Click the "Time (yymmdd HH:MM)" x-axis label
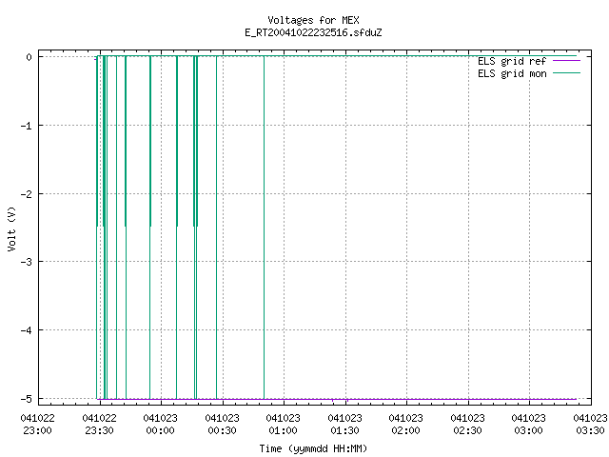This screenshot has width=609, height=457. click(313, 448)
